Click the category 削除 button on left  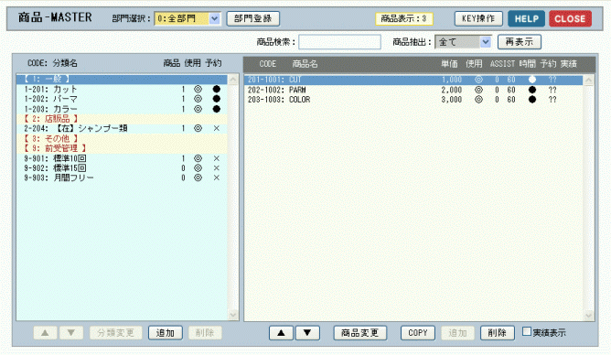(x=205, y=333)
